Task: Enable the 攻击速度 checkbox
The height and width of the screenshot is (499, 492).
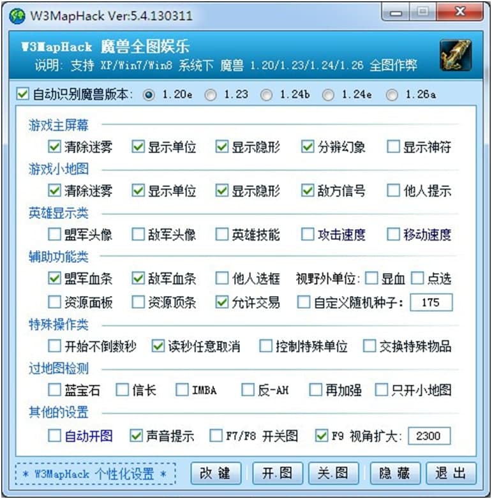Action: [x=308, y=234]
